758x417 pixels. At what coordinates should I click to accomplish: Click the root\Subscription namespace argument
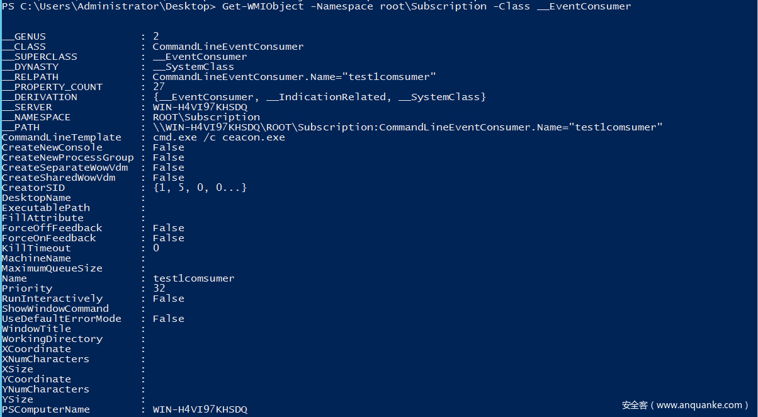[433, 6]
